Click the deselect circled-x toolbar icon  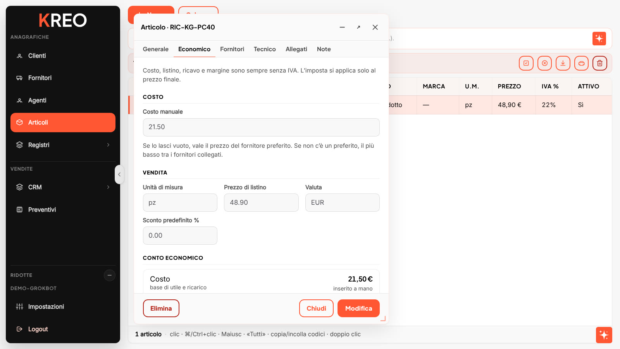pos(545,63)
